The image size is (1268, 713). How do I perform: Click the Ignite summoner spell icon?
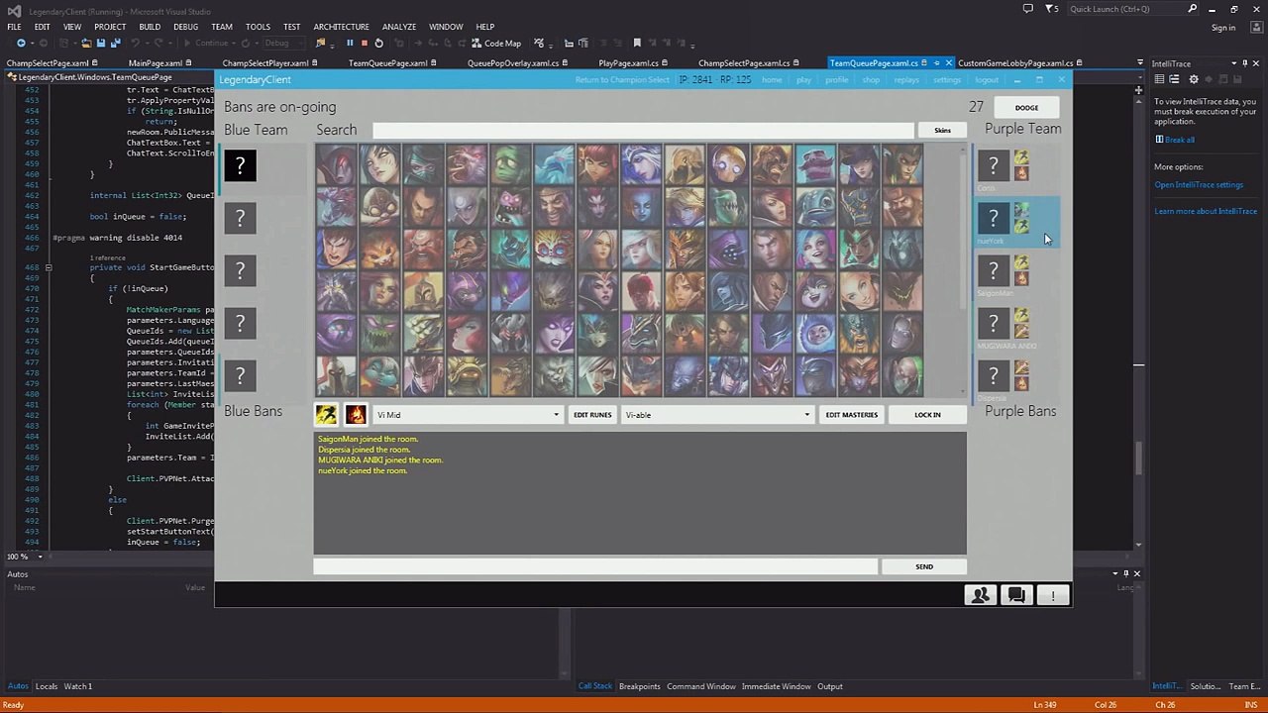[356, 415]
